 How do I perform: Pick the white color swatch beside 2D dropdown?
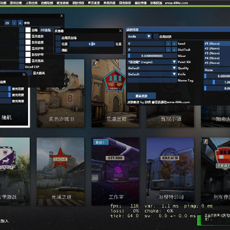[x=28, y=30]
